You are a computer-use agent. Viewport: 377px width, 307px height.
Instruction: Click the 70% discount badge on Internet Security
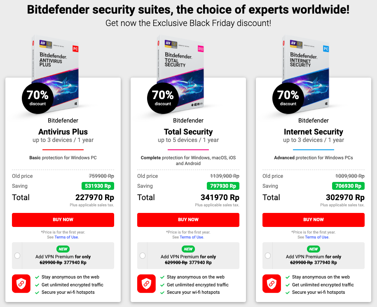pyautogui.click(x=288, y=98)
